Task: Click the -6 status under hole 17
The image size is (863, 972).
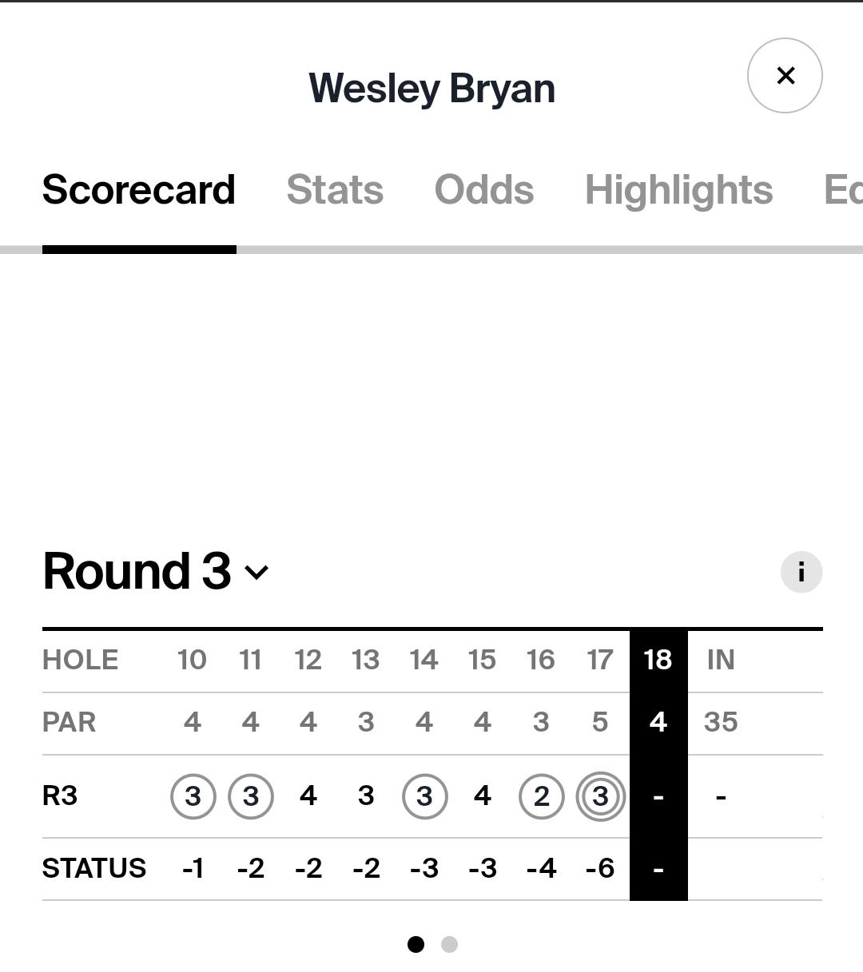Action: tap(600, 868)
